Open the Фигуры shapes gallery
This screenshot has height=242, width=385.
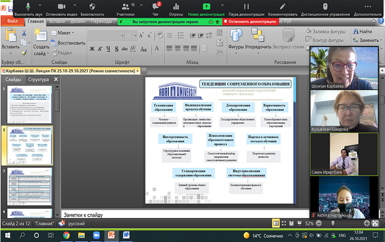(x=236, y=39)
